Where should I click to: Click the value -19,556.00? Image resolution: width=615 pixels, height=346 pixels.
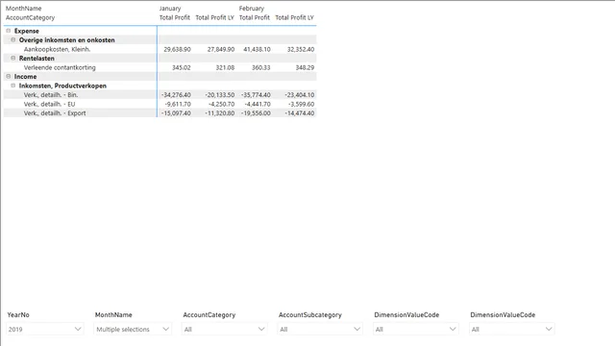click(x=256, y=113)
